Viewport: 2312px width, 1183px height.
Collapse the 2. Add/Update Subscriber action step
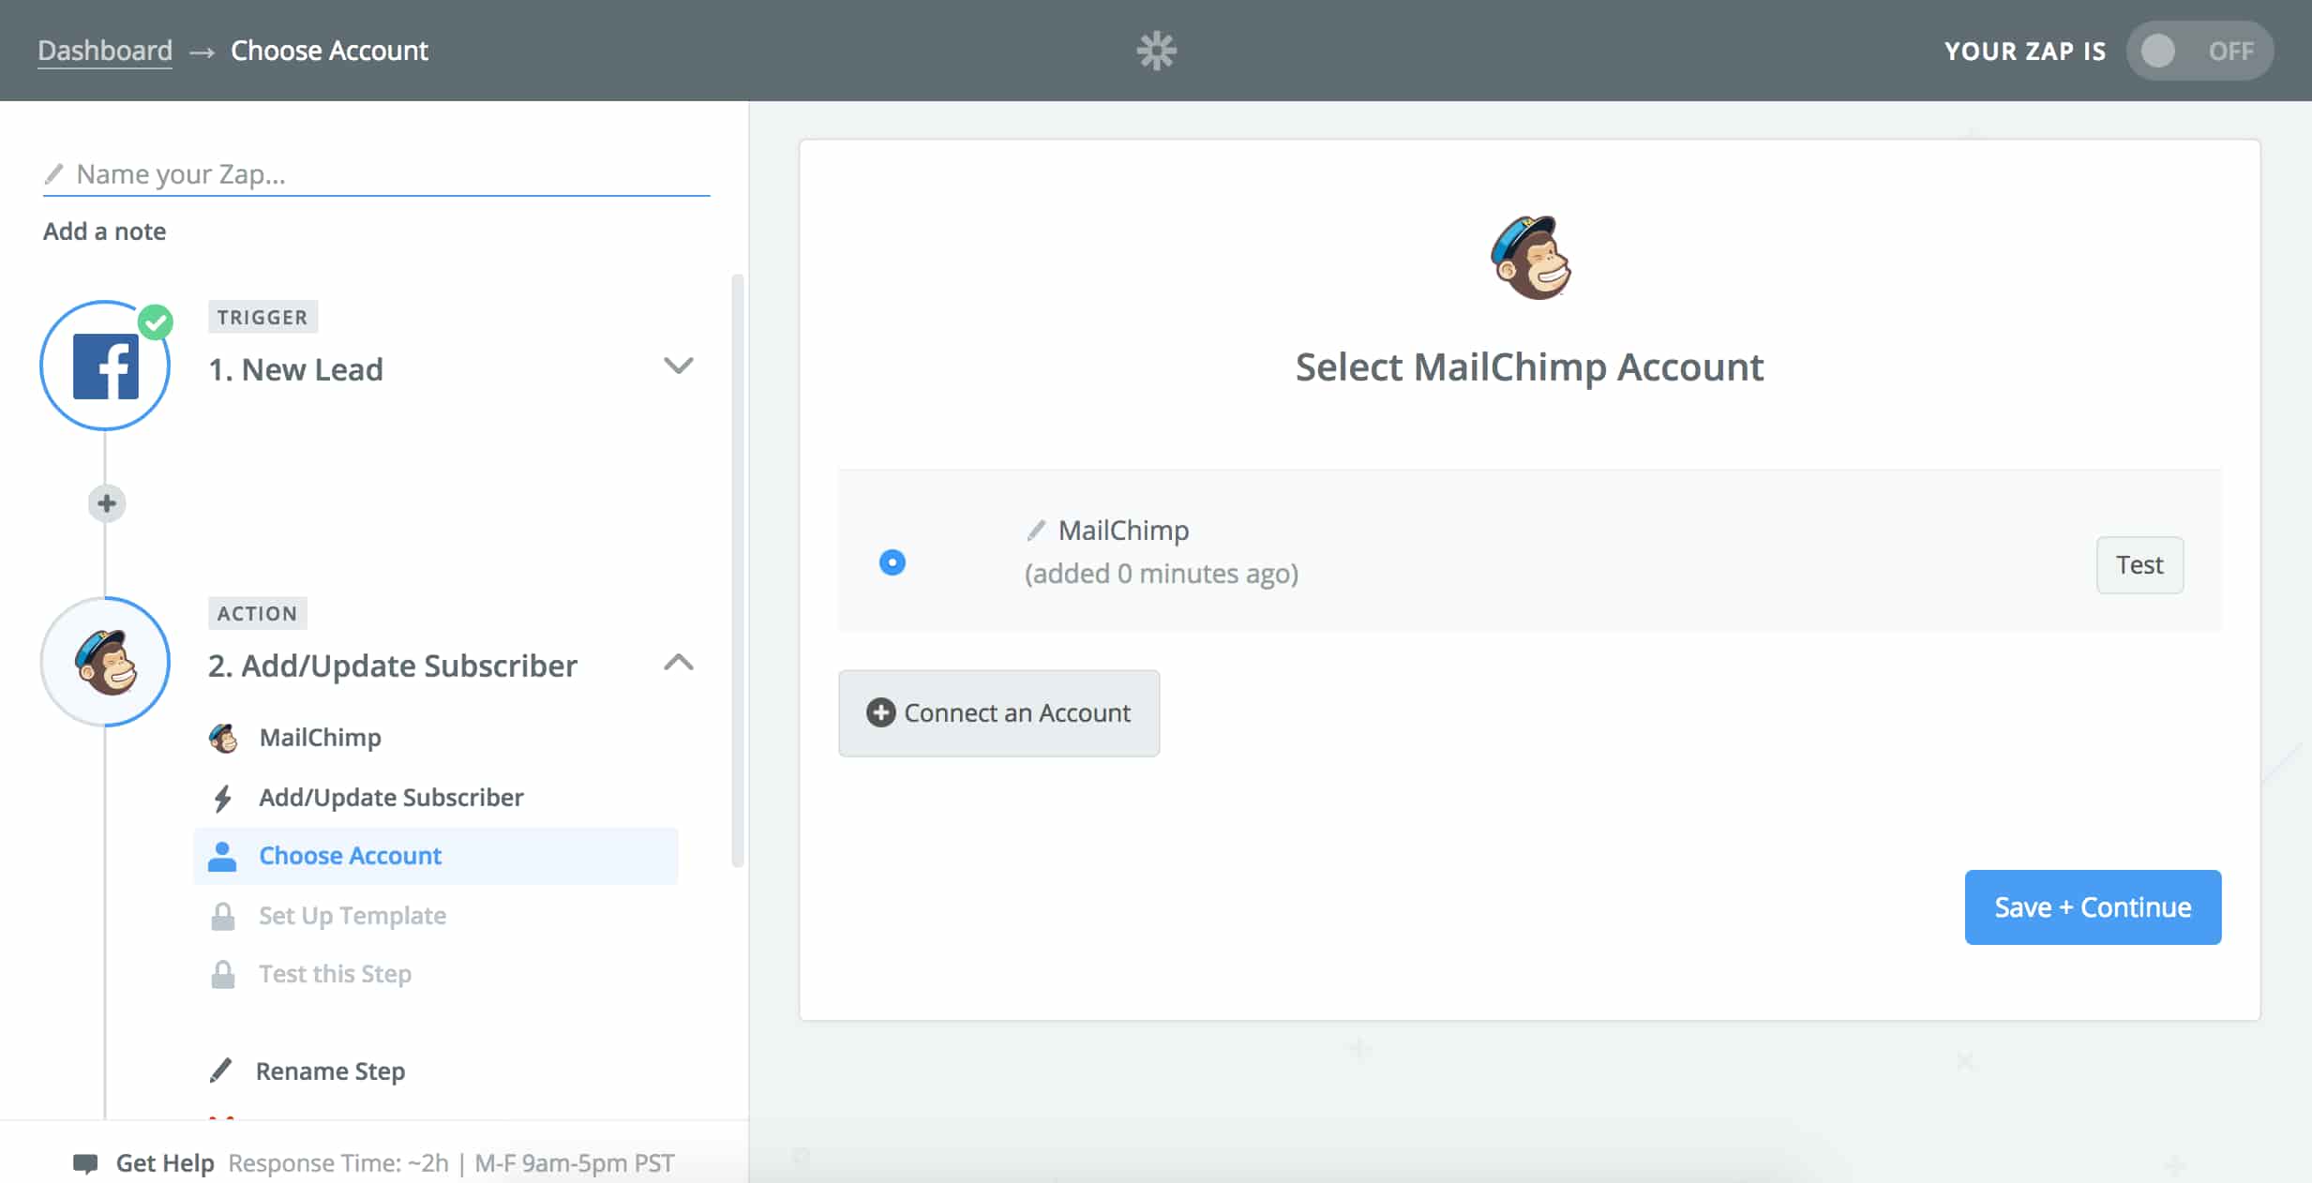pos(678,662)
